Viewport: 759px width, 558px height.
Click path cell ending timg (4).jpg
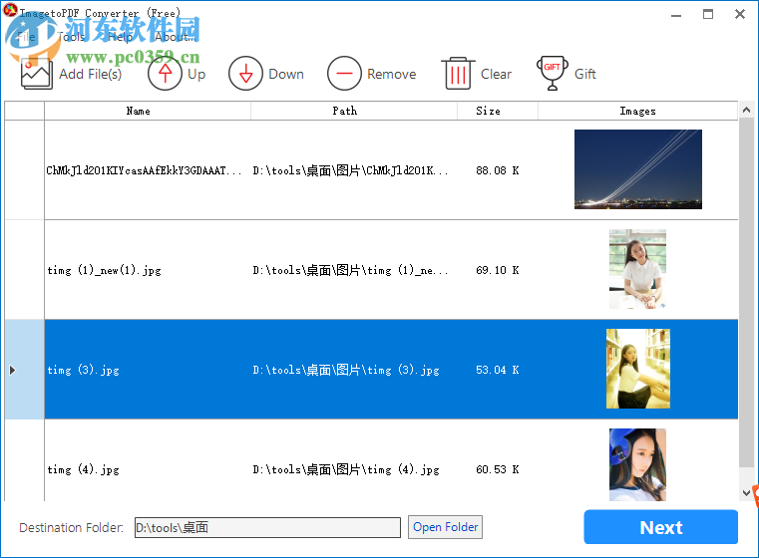click(354, 460)
